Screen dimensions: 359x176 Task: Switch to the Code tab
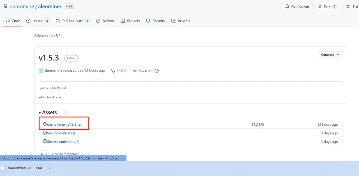coord(13,21)
